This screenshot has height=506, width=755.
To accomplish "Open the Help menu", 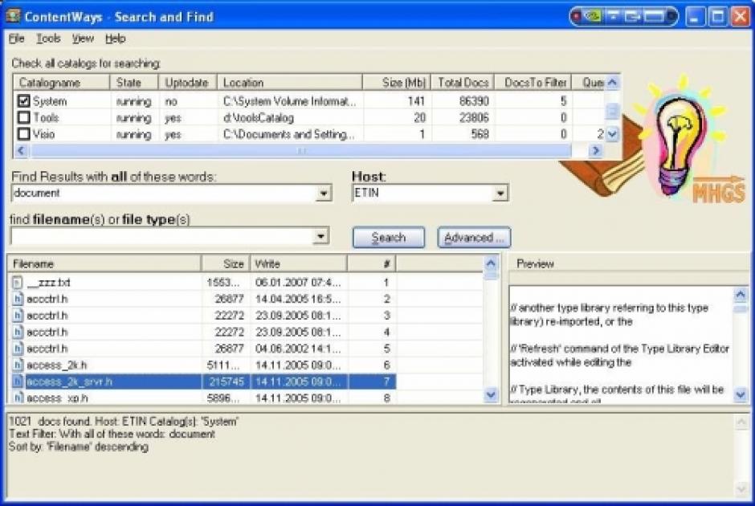I will coord(115,39).
